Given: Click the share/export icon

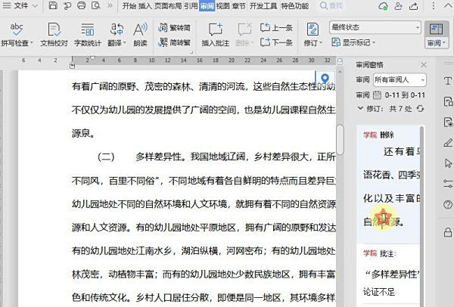Looking at the screenshot, I should pos(414,6).
